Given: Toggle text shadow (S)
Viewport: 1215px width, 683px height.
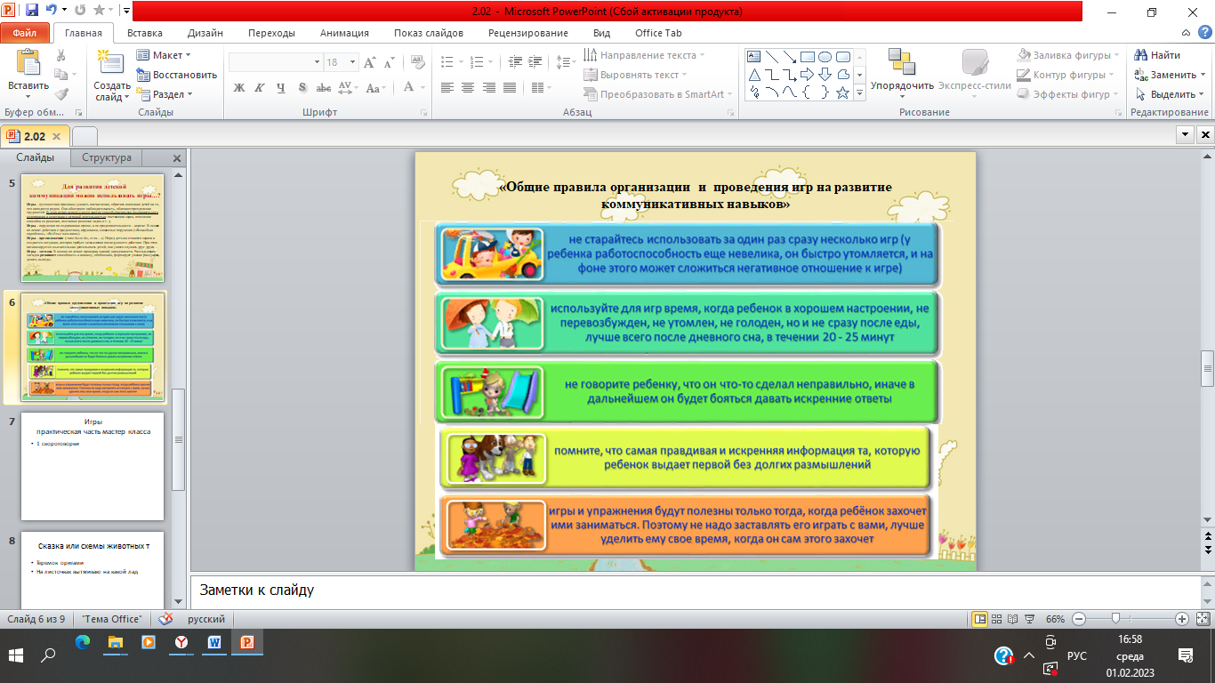Looking at the screenshot, I should pos(302,87).
